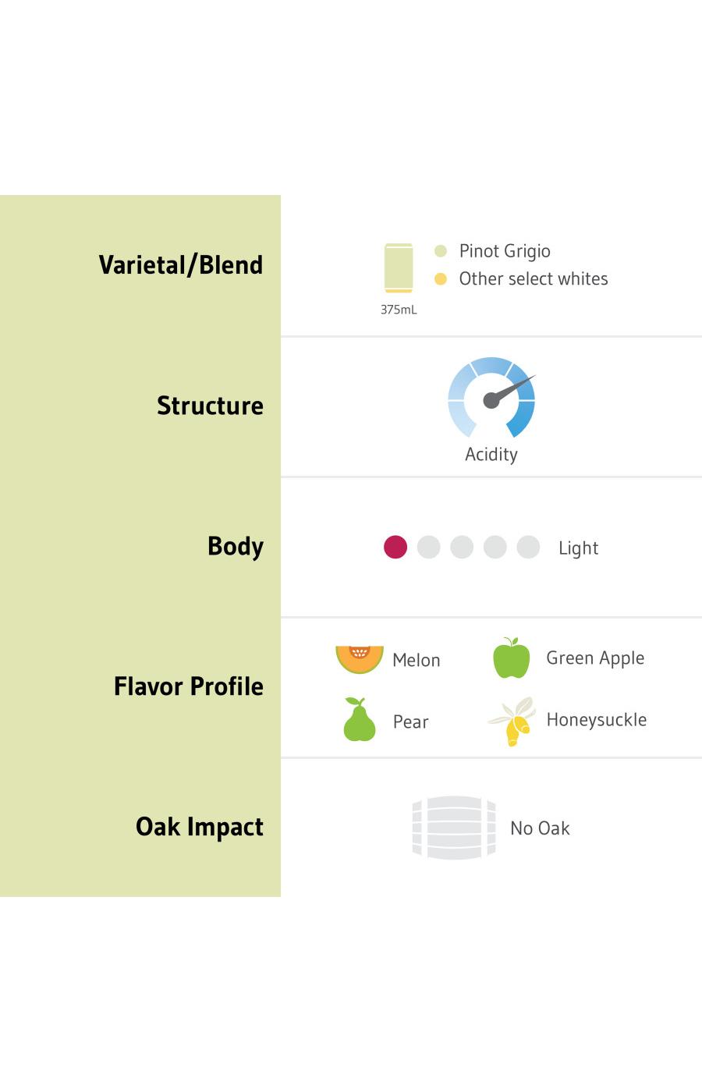
Task: Click the Oak Impact heading
Action: click(x=200, y=827)
